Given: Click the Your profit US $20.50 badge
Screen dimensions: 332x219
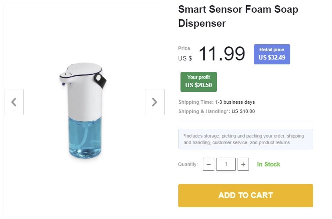Looking at the screenshot, I should tap(198, 81).
